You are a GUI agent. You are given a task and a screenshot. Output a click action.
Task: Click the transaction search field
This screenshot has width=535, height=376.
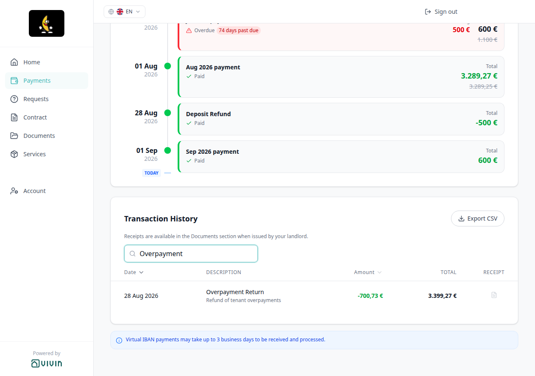click(x=191, y=254)
